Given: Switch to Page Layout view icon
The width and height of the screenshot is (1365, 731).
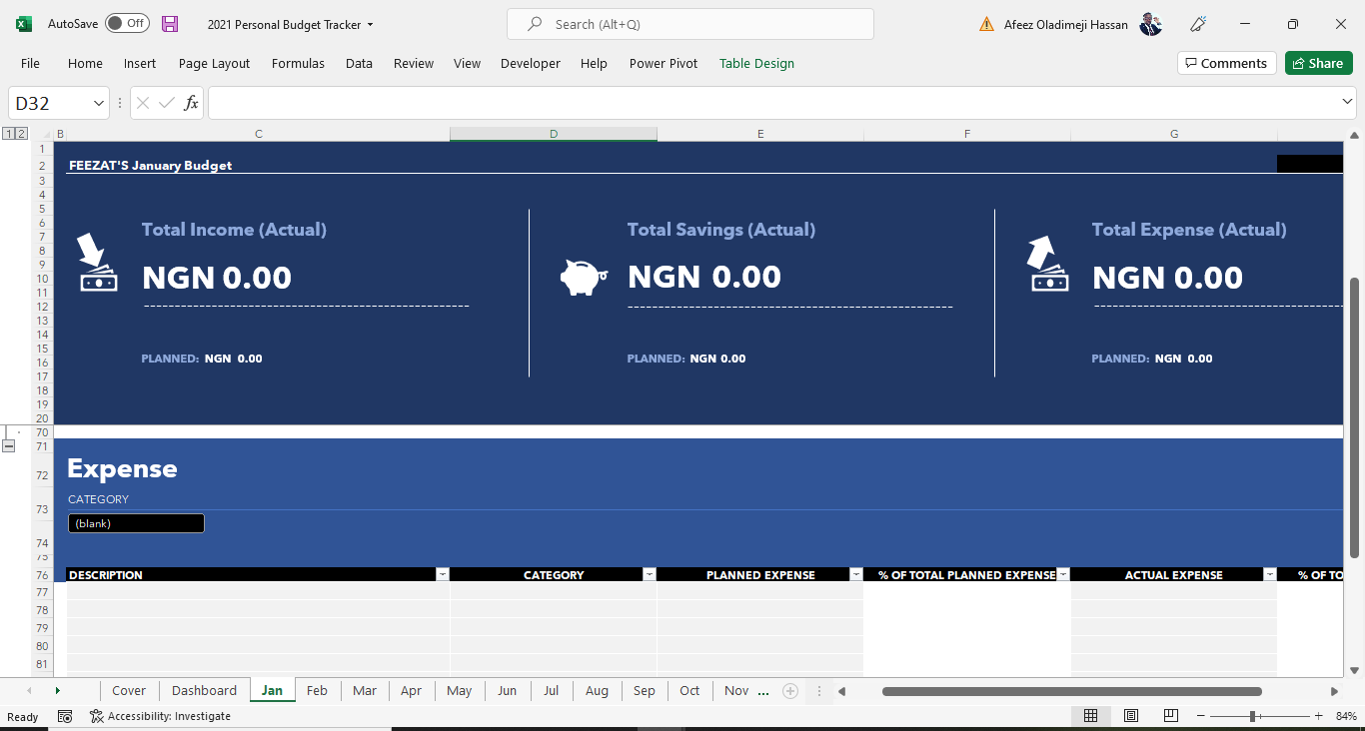Looking at the screenshot, I should tap(1131, 716).
